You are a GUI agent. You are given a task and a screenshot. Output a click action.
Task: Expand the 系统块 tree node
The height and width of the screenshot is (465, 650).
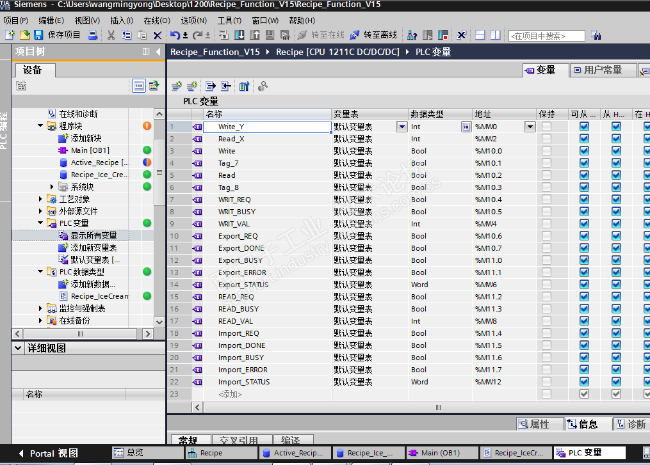[52, 187]
